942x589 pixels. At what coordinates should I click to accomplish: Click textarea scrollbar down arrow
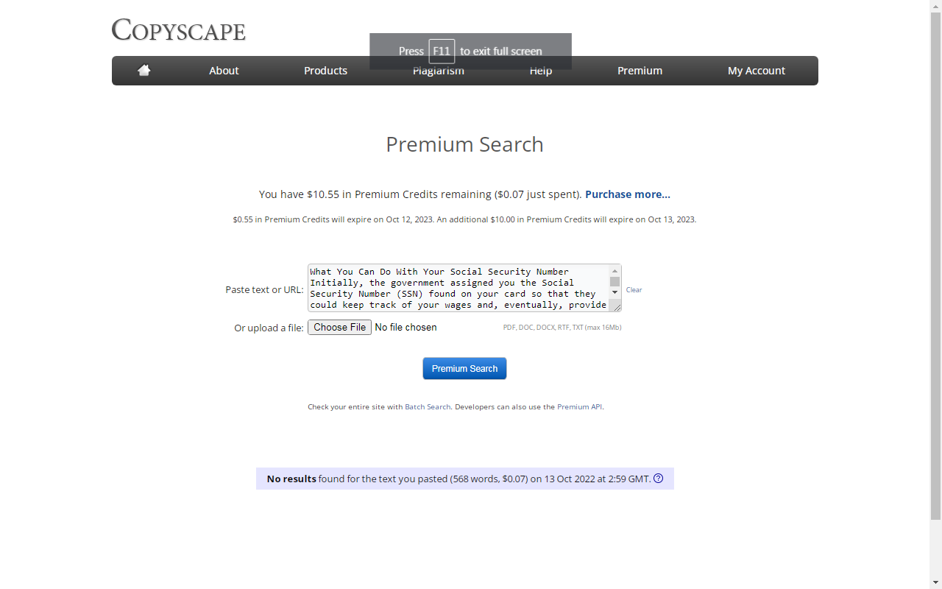[615, 292]
